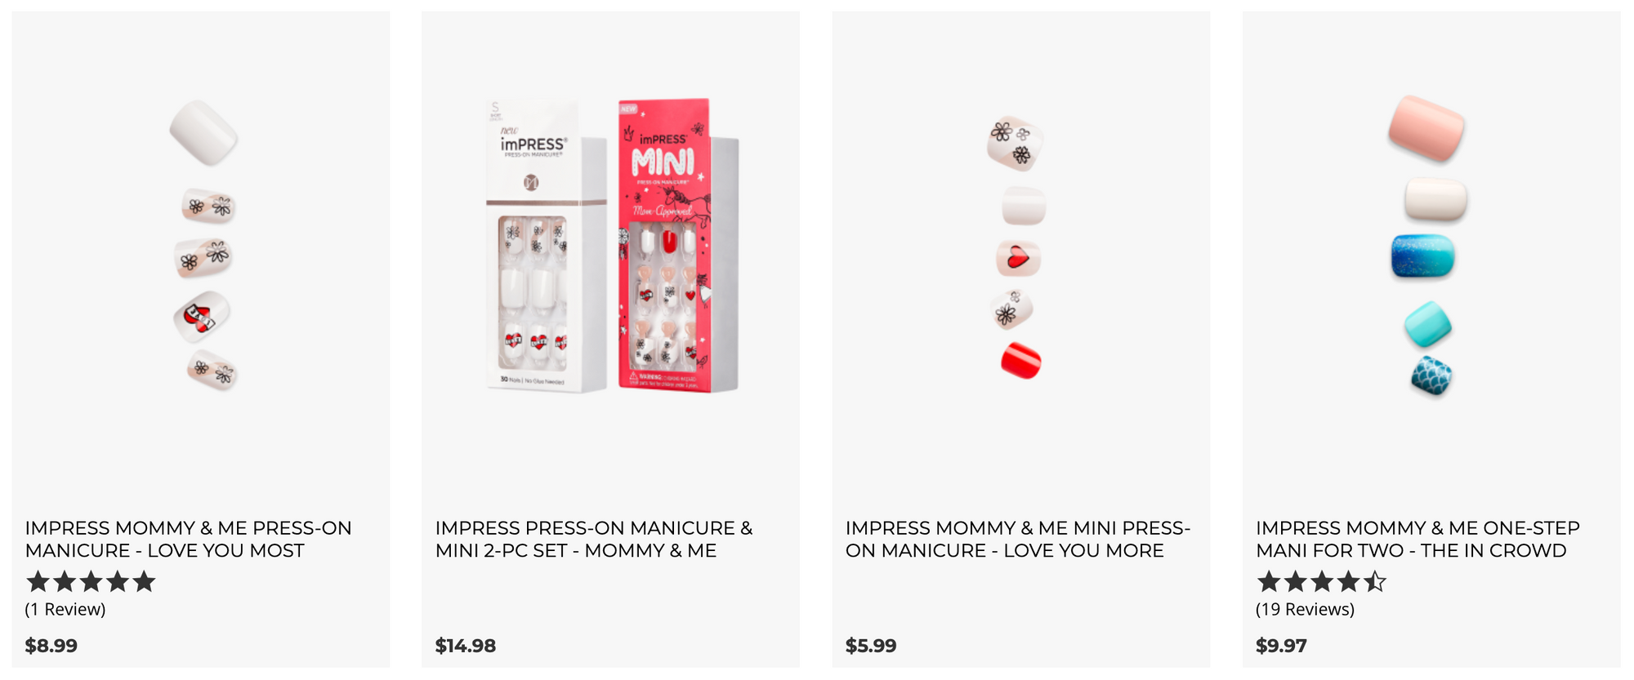This screenshot has height=680, width=1634.
Task: Select the $9.97 price label
Action: (1281, 646)
